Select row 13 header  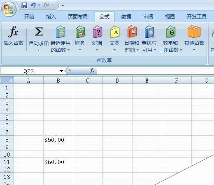tap(7, 177)
